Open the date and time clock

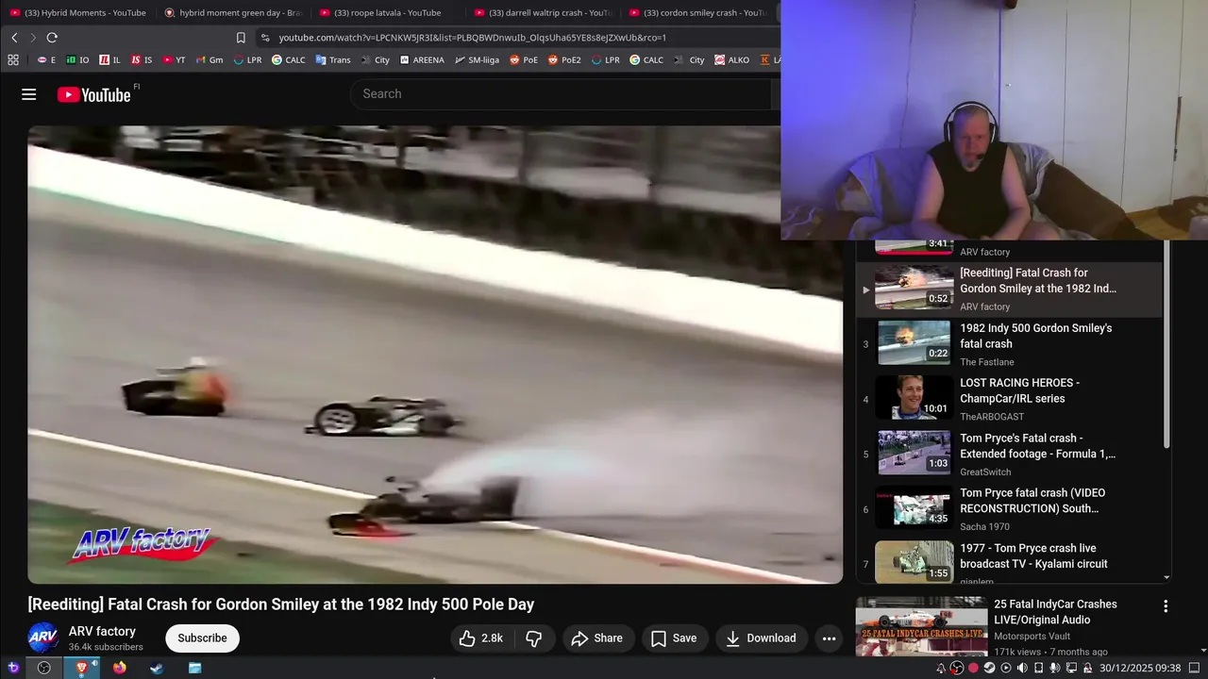(x=1140, y=668)
